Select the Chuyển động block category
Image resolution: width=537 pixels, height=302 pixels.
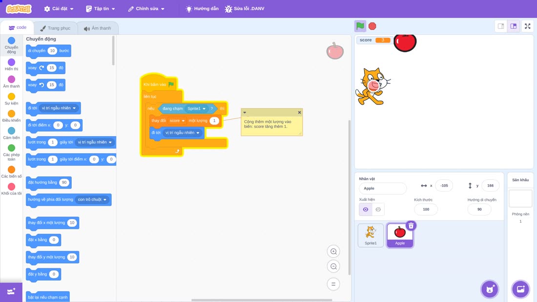pos(11,45)
